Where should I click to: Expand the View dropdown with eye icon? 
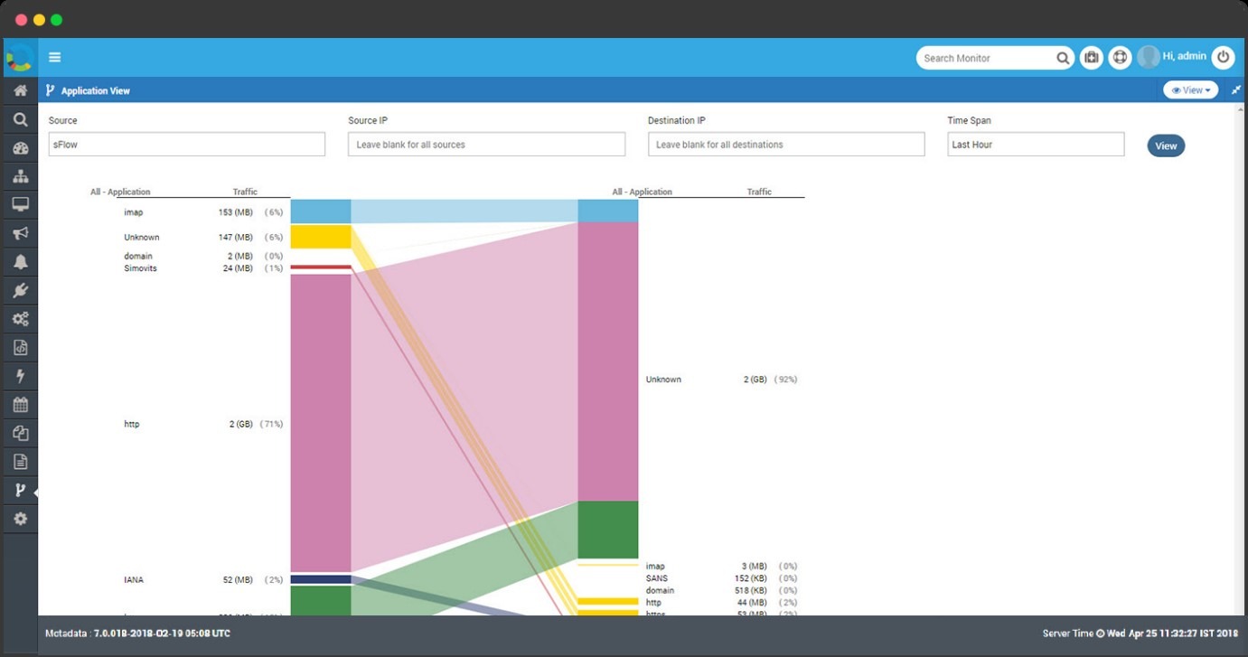[1190, 90]
